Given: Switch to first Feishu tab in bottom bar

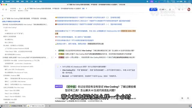Looking at the screenshot, I should coord(17,106).
